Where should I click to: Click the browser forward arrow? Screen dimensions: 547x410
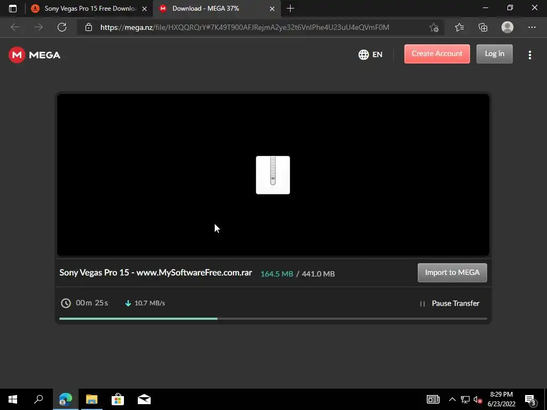(x=38, y=27)
